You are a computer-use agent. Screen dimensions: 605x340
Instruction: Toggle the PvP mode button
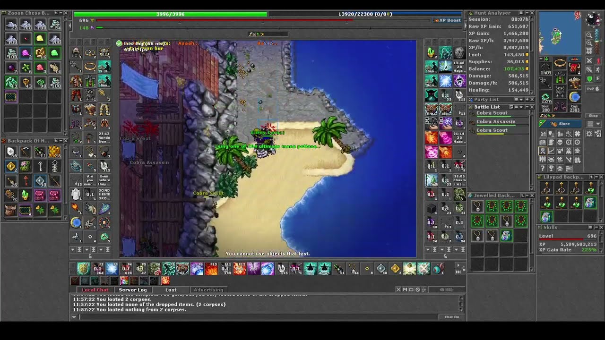tap(593, 89)
